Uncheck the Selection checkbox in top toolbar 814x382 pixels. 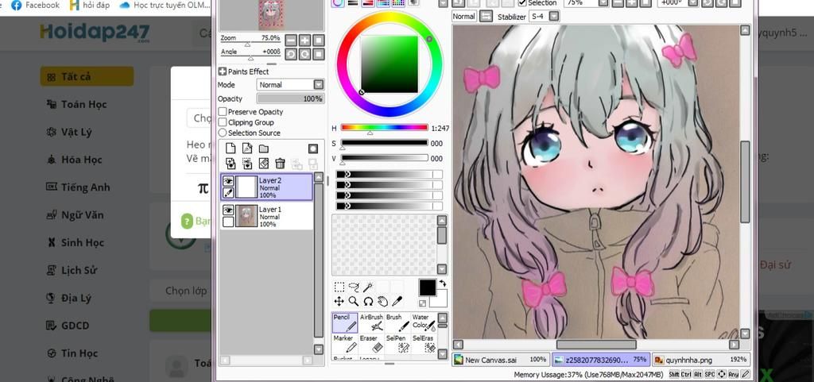click(x=523, y=2)
